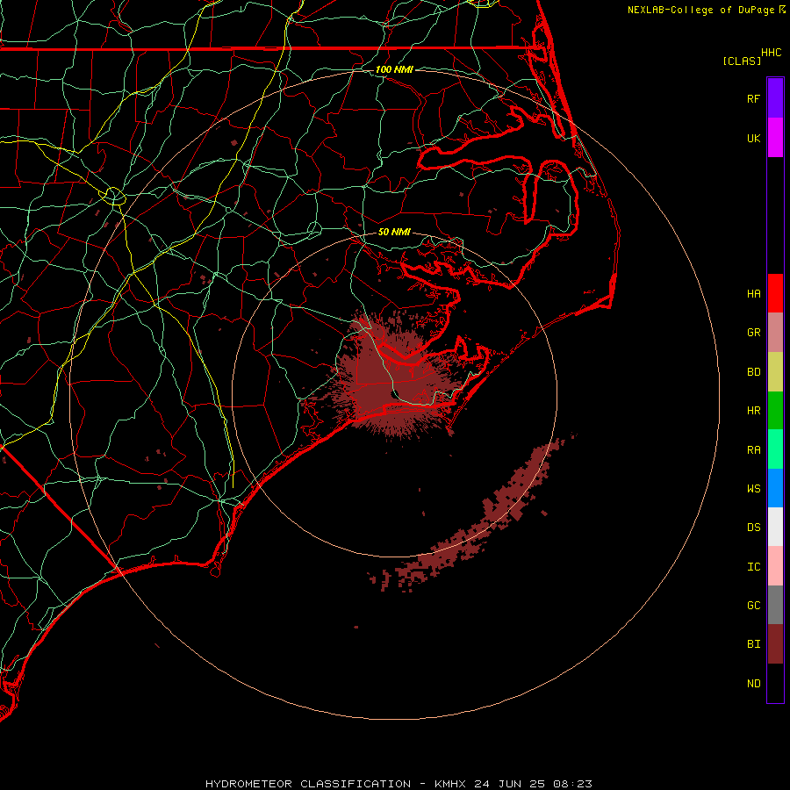
Task: Click the "RF" legend label
Action: (x=753, y=98)
